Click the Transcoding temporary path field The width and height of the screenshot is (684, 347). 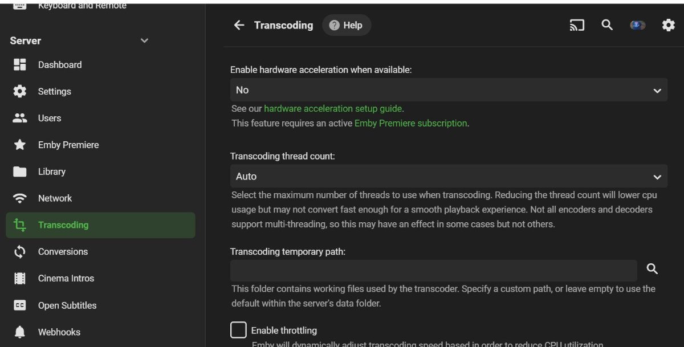tap(433, 270)
